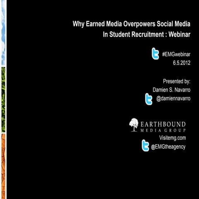Click title line 'Why Earned Media Overpowers Social Media'
Viewport: 199px width, 199px height.
click(131, 24)
